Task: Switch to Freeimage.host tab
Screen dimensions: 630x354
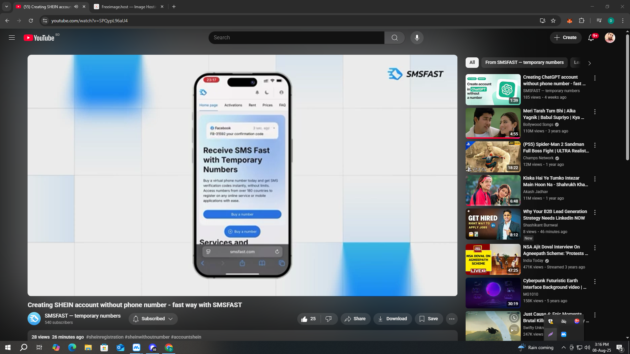Action: (x=129, y=7)
